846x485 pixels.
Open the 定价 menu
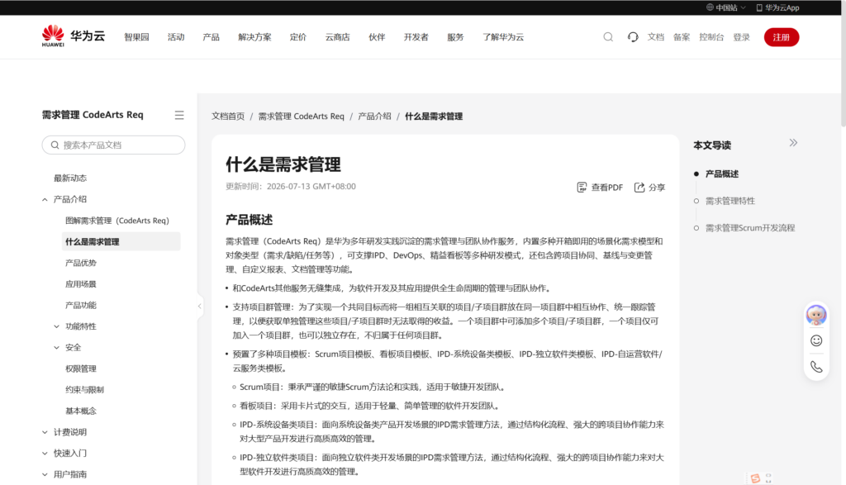(x=297, y=36)
